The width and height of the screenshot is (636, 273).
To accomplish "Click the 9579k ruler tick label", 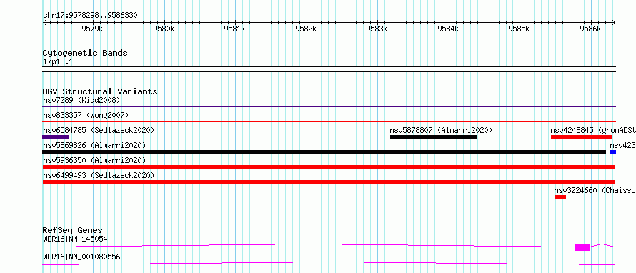I will pos(92,29).
